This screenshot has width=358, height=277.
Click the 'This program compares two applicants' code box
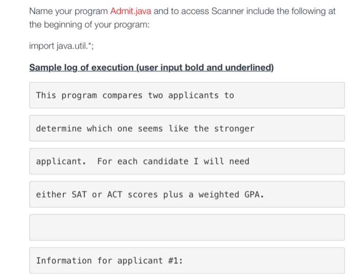[x=187, y=95]
